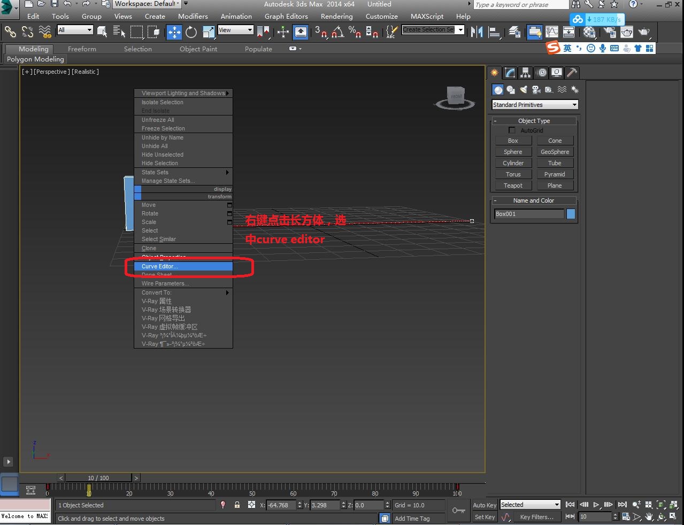Click the Teapot primitive button
The height and width of the screenshot is (525, 684).
pyautogui.click(x=513, y=186)
